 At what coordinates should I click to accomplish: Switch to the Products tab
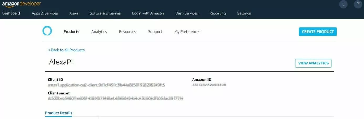coord(71,32)
